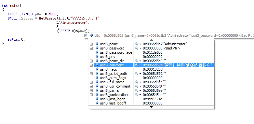Select the usri3_last_logoff row name
Viewport: 254px width, 124px height.
pos(113,103)
